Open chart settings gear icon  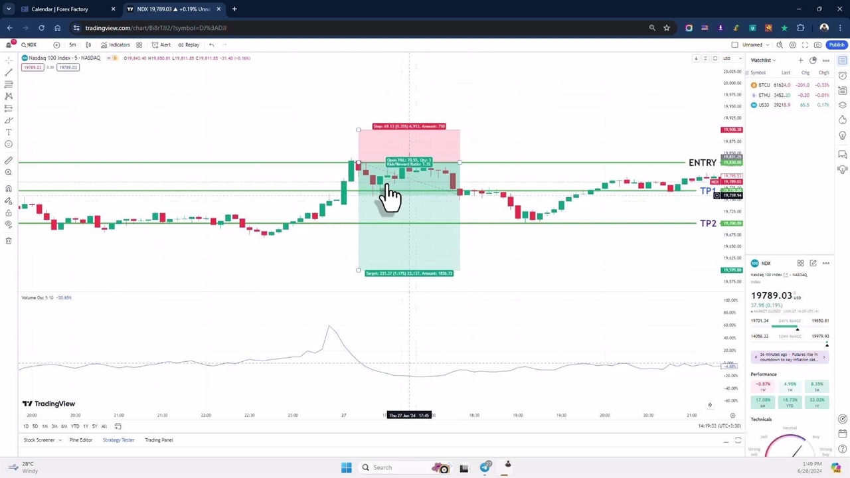coord(792,45)
